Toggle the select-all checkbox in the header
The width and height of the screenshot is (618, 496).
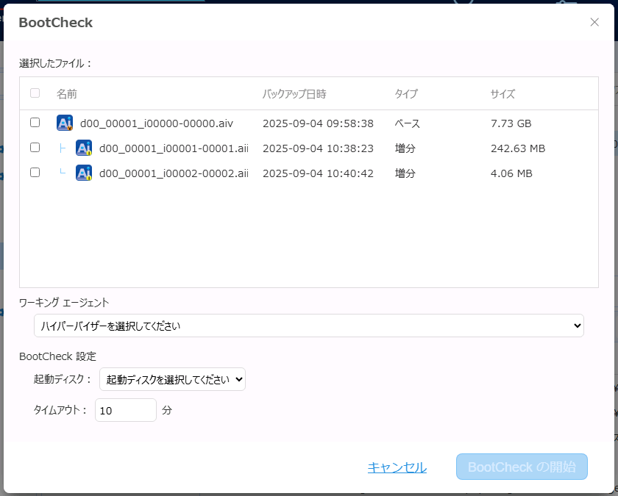[x=35, y=93]
